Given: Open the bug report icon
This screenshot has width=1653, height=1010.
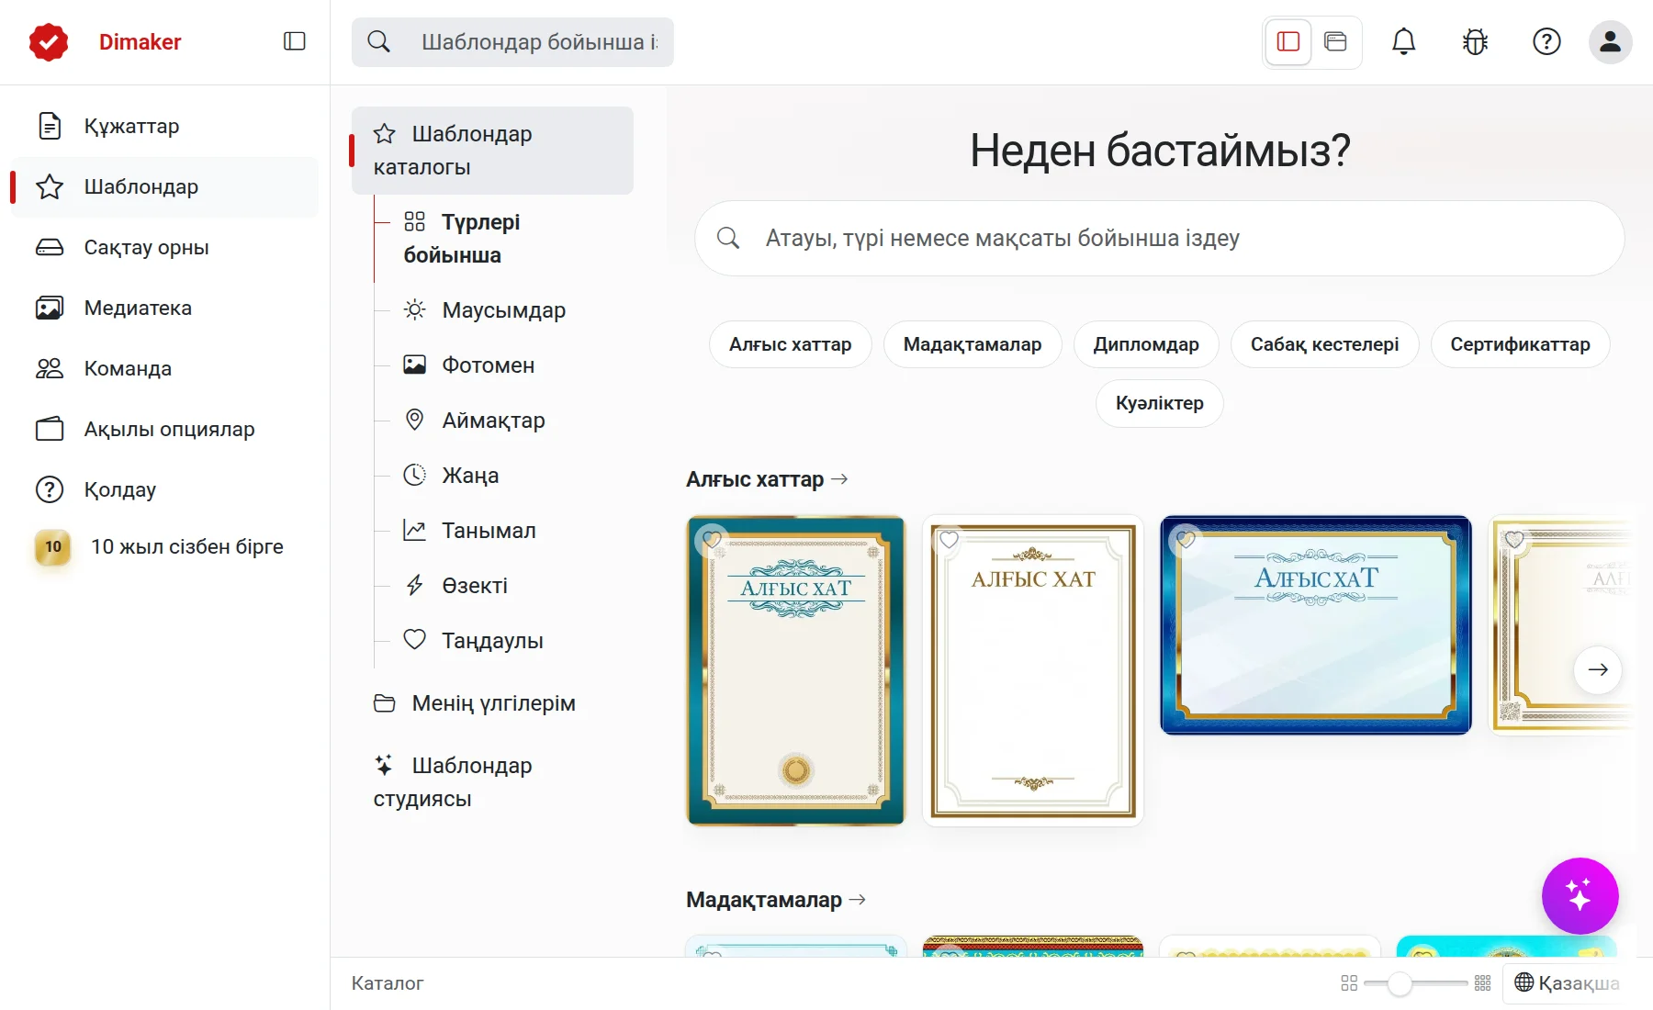Looking at the screenshot, I should 1475,41.
